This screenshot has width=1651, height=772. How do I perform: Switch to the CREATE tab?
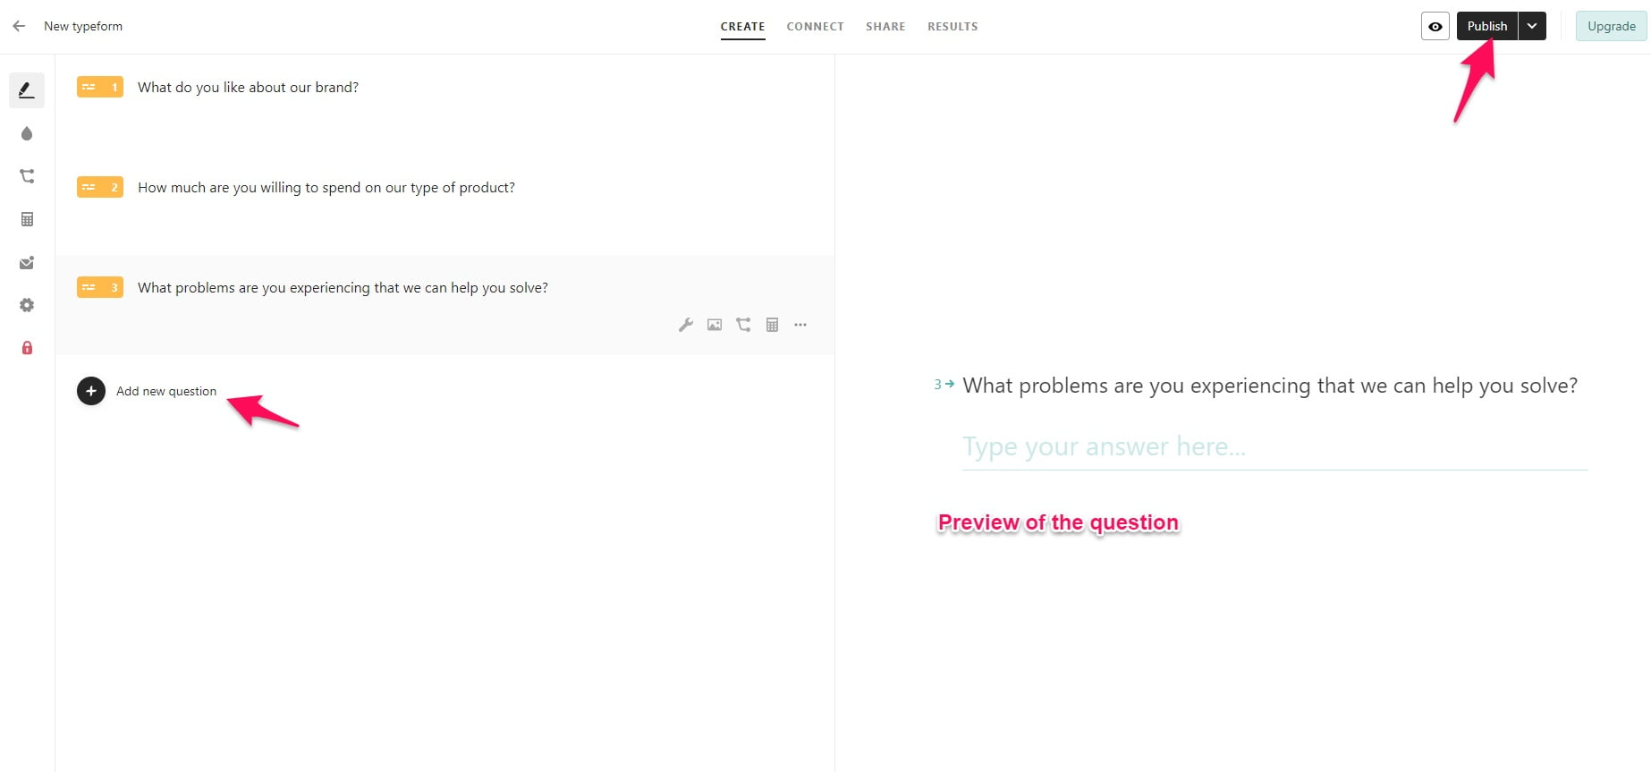tap(742, 27)
